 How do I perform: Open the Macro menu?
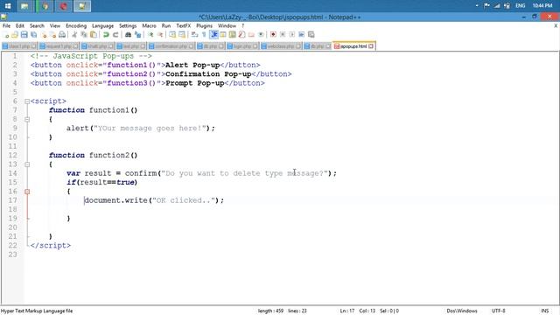coord(149,25)
